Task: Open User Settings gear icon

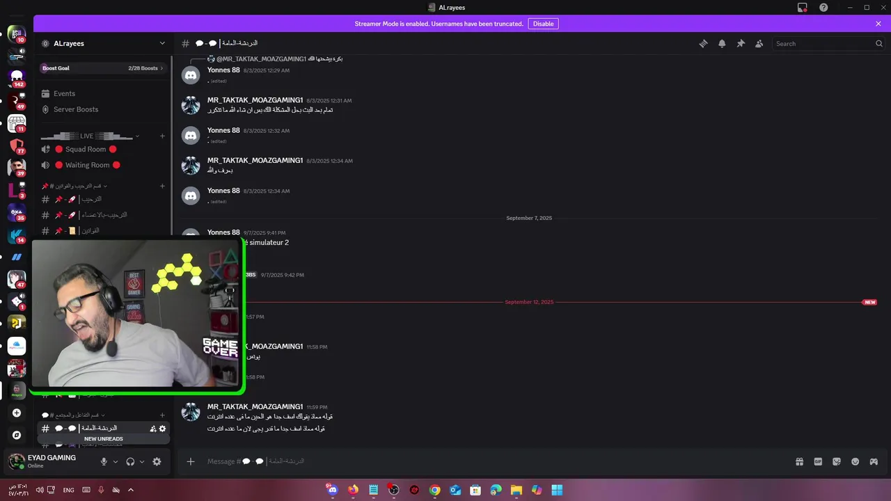Action: [x=157, y=461]
